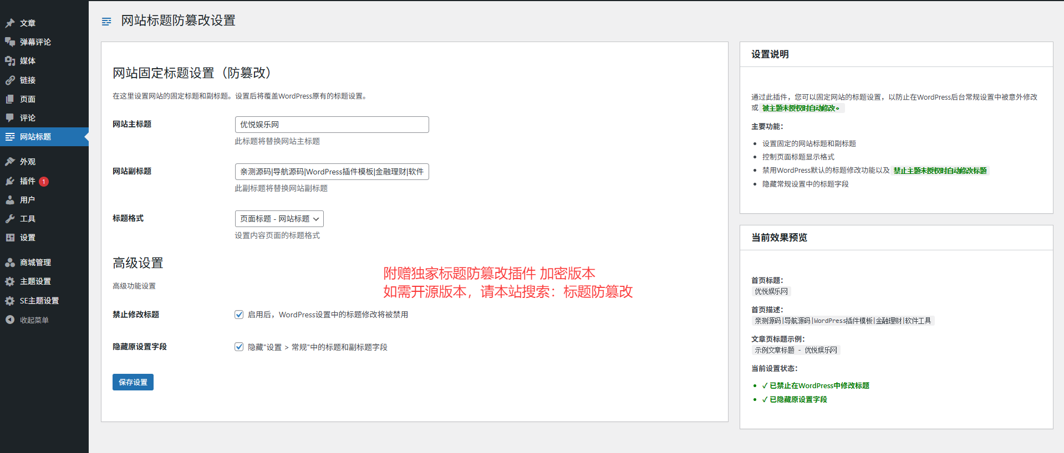Open 插件 using the plug icon
Screen dimensions: 1064x453
(10, 181)
